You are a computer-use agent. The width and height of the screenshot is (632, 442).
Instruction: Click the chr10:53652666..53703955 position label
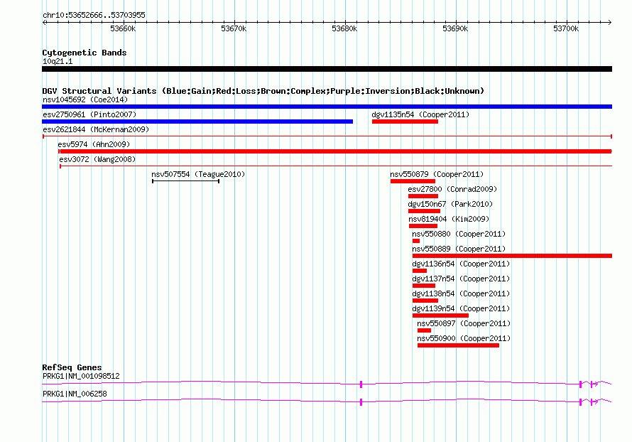pyautogui.click(x=94, y=15)
